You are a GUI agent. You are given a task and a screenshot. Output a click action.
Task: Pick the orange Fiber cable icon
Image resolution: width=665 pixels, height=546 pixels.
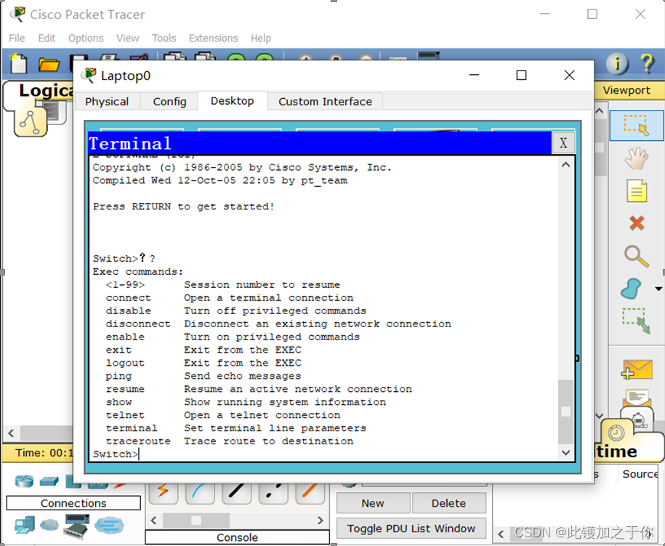[310, 491]
